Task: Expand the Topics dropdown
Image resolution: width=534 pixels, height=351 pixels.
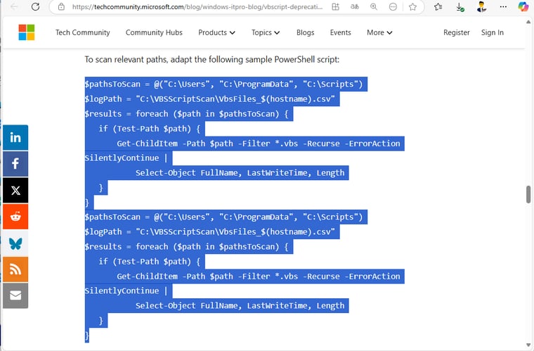Action: pos(266,32)
